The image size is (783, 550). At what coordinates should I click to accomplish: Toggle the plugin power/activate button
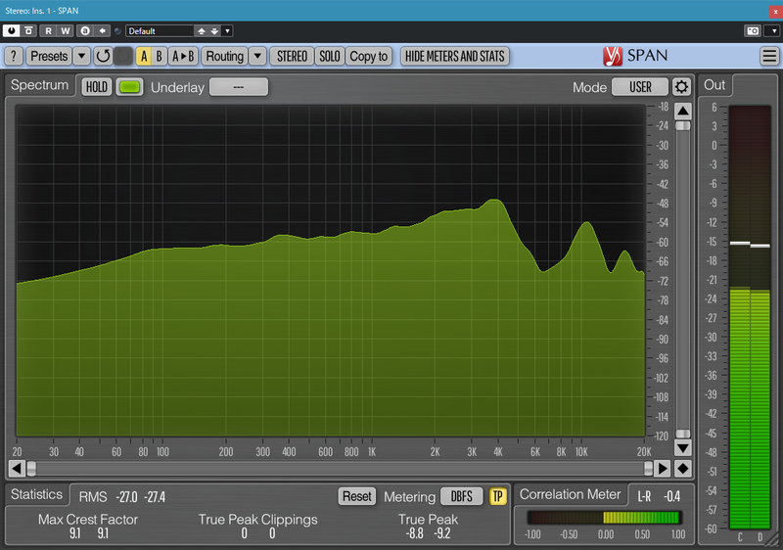tap(11, 31)
